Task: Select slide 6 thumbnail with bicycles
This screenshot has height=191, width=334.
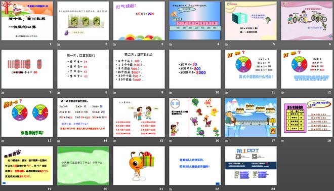Action: click(x=307, y=21)
